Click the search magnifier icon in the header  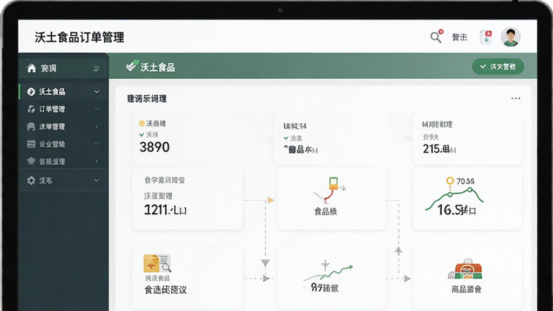[436, 37]
